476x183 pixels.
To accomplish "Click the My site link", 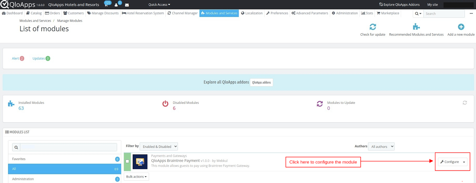I will pos(433,4).
